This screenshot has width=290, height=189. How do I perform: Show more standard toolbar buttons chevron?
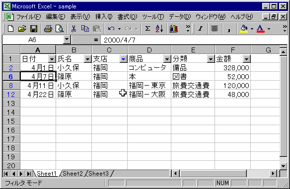point(188,28)
